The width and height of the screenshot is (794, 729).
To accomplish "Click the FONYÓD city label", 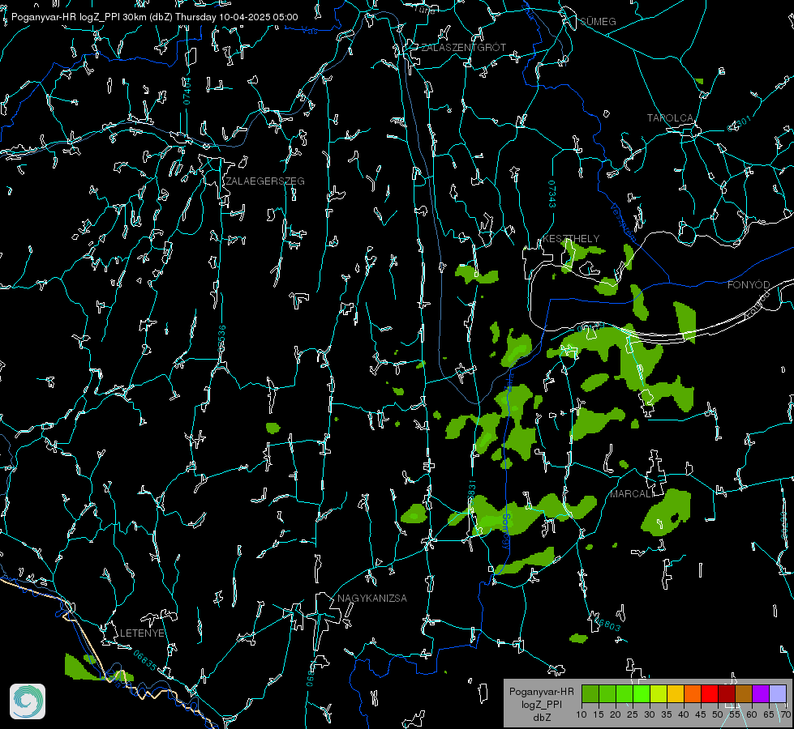I will pos(749,285).
